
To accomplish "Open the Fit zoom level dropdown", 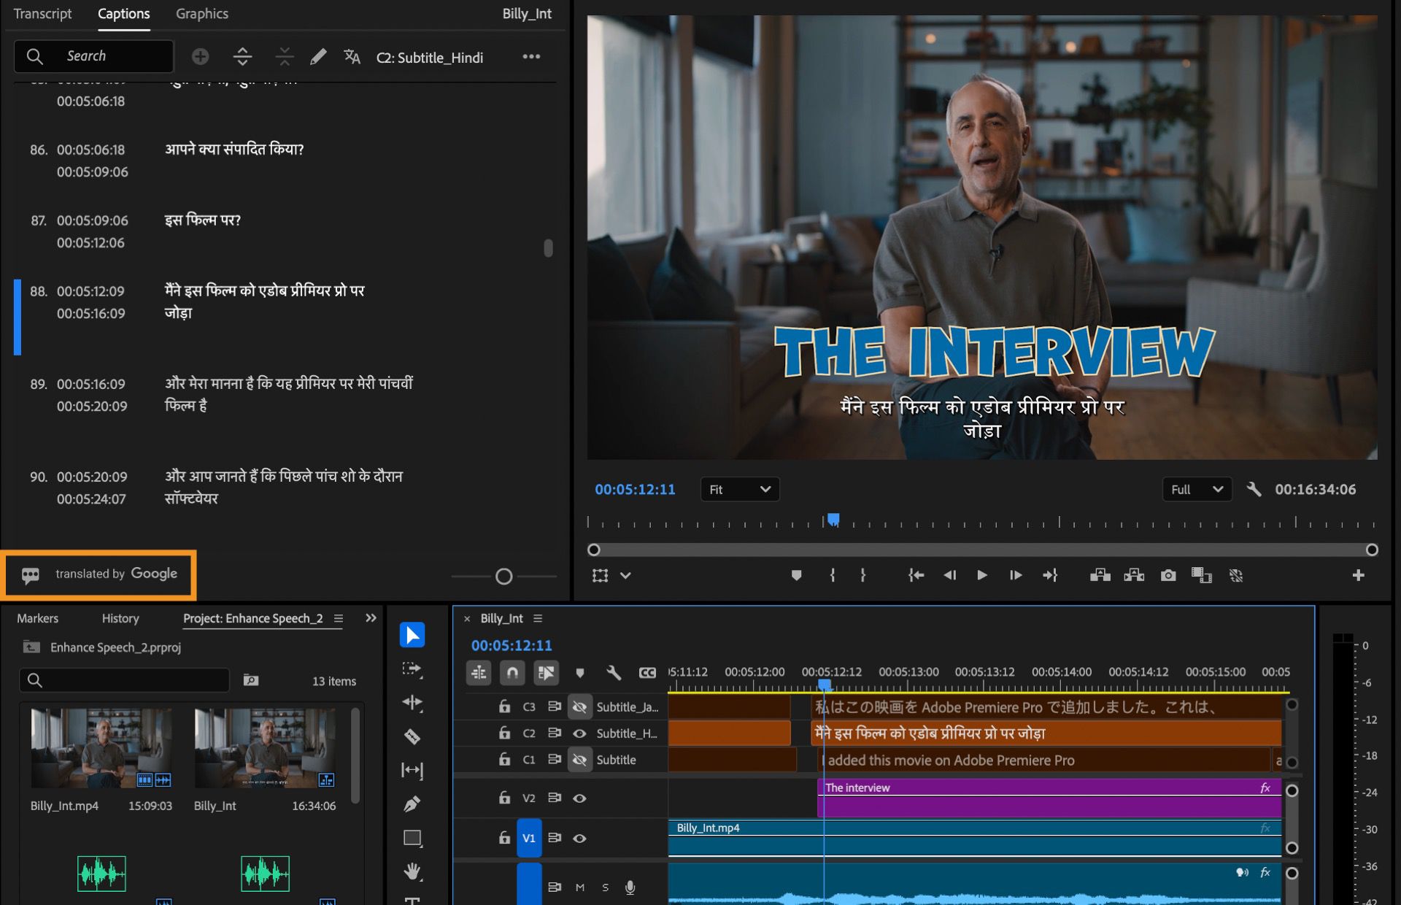I will pyautogui.click(x=739, y=490).
